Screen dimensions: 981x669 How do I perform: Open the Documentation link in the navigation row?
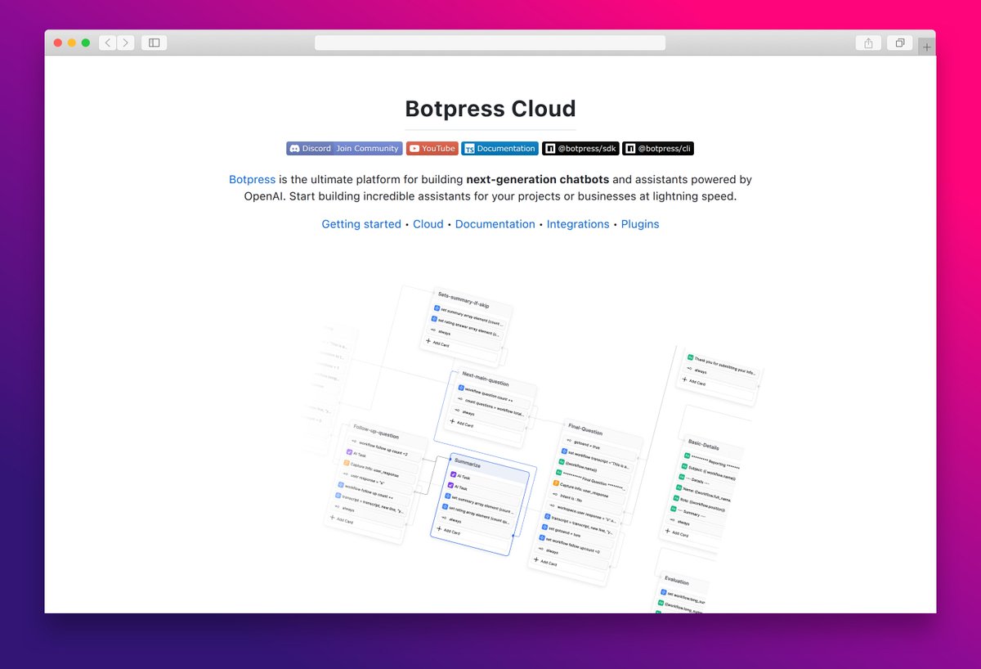(495, 223)
